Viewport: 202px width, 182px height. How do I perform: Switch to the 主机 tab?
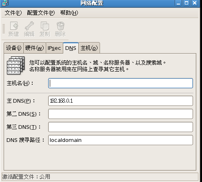point(89,48)
